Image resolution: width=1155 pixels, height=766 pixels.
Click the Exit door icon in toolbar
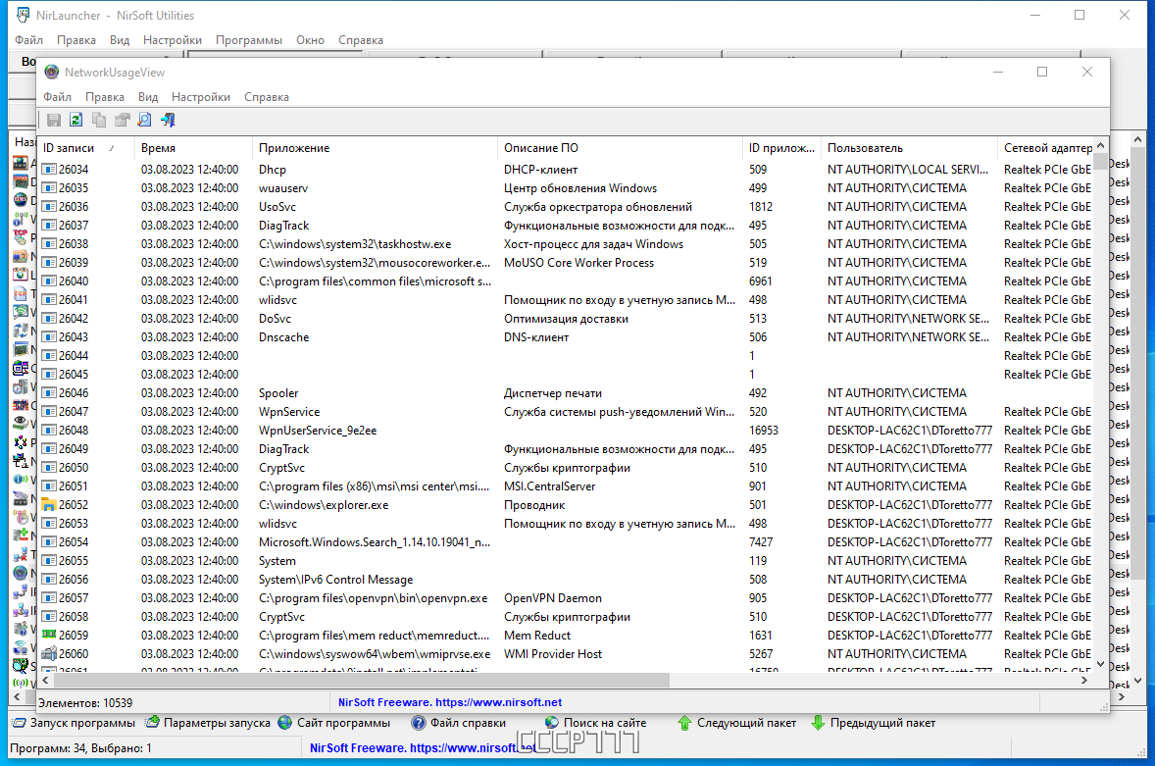pos(168,120)
